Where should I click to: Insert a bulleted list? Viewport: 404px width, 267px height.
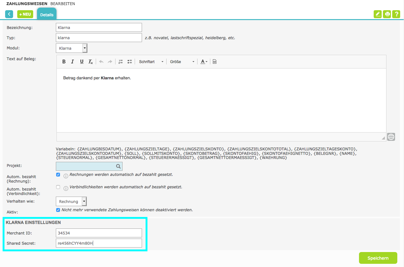coord(130,61)
